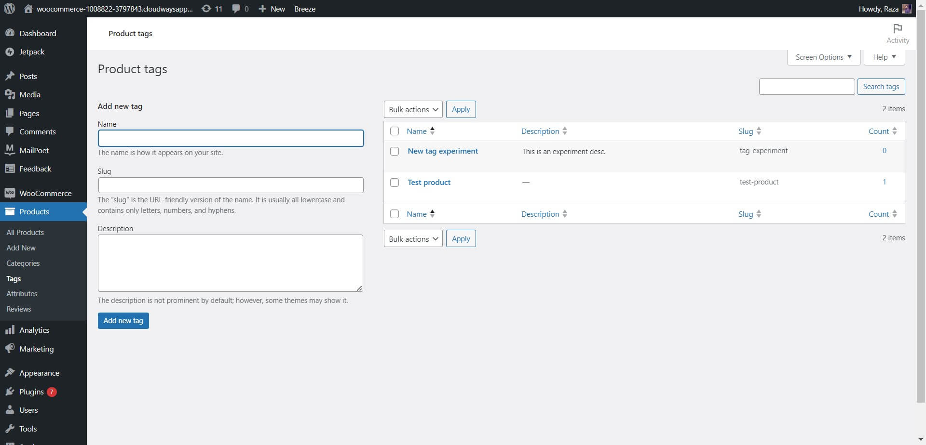Open the New tag experiment tag link
Image resolution: width=926 pixels, height=445 pixels.
click(x=443, y=151)
